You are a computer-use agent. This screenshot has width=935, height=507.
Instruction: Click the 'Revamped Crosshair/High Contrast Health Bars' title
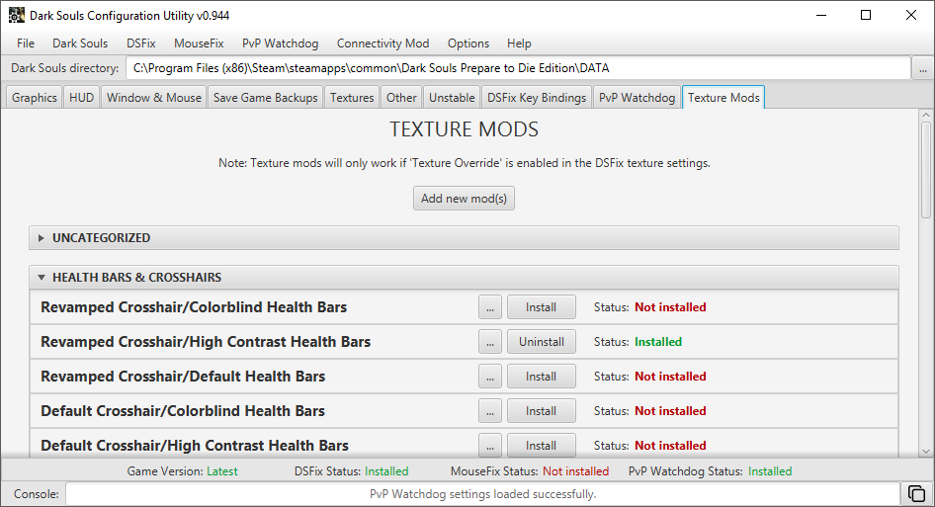pos(206,342)
